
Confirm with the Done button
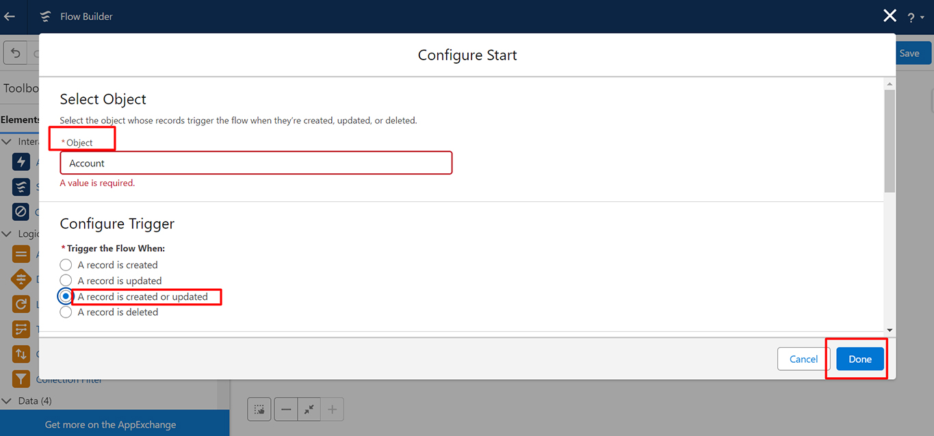[860, 359]
